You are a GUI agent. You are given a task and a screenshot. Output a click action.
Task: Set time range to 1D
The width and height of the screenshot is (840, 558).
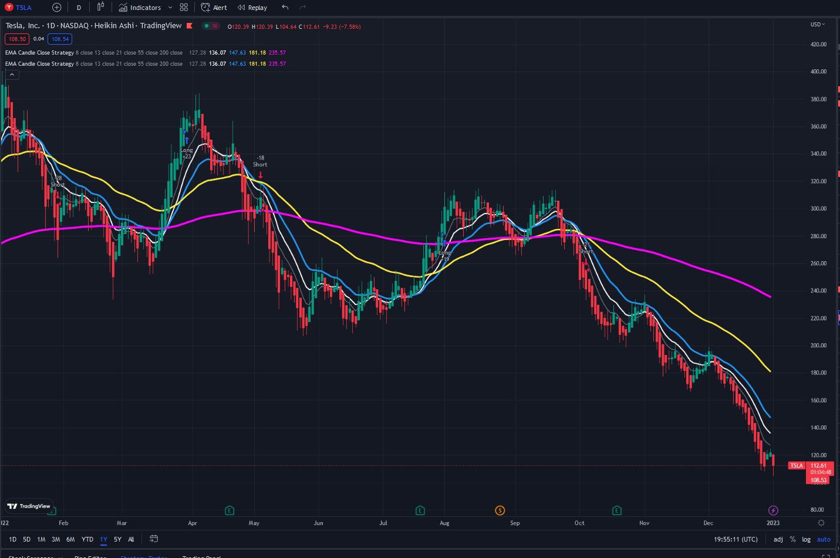(12, 539)
